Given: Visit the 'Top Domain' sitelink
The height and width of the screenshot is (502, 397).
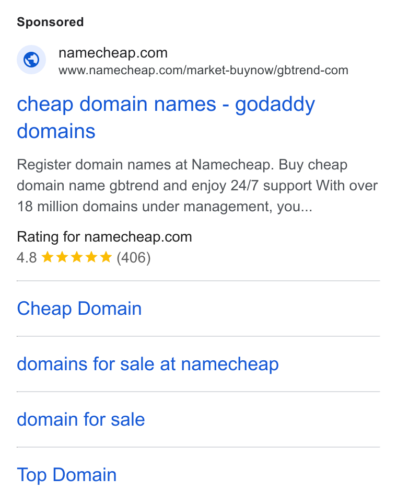Looking at the screenshot, I should 67,475.
